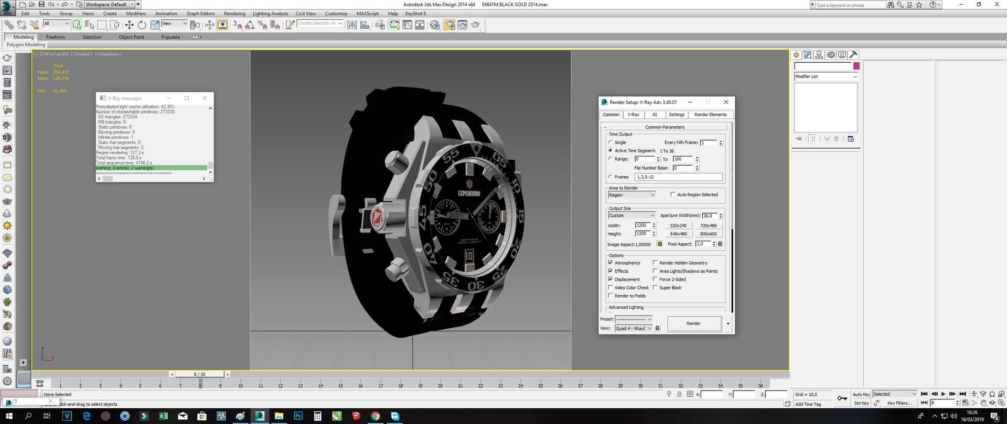Switch to the GI tab
1007x424 pixels.
point(655,115)
